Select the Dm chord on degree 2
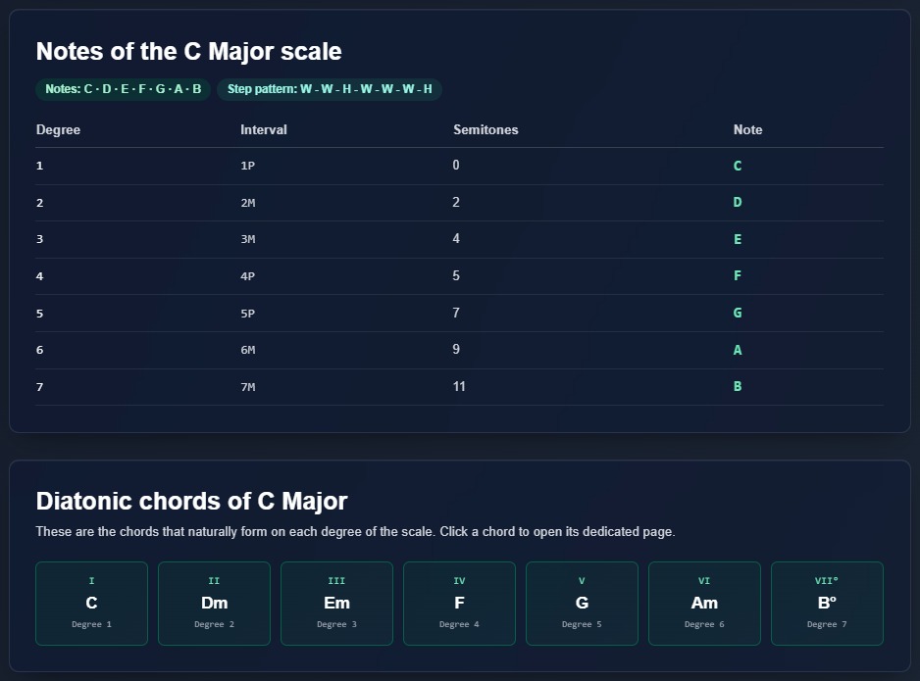This screenshot has width=920, height=681. (214, 603)
